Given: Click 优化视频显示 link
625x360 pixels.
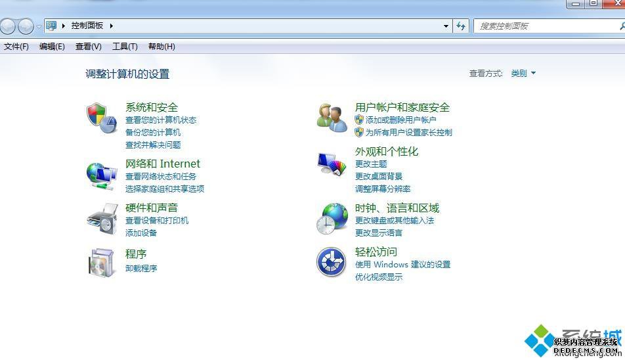Looking at the screenshot, I should coord(379,277).
